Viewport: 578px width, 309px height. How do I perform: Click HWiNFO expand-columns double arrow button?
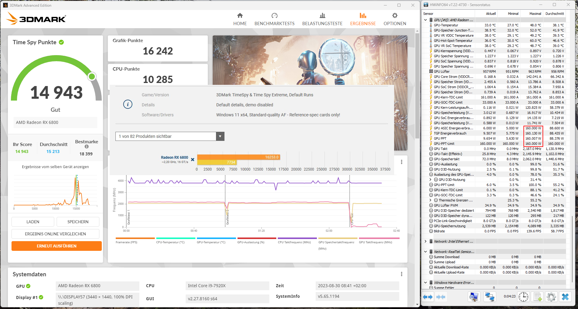click(x=428, y=297)
